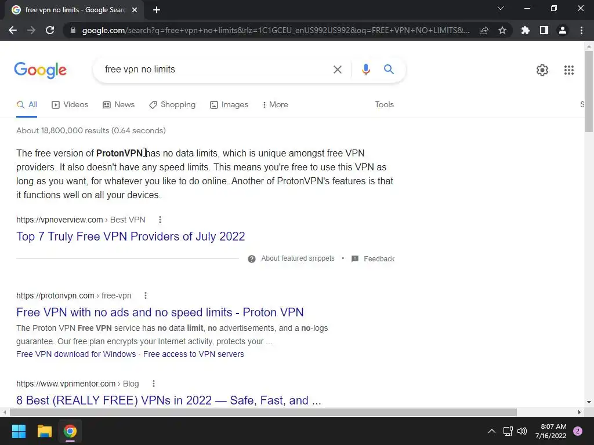Screen dimensions: 594x445
Task: Open File Explorer from taskbar
Action: pos(44,431)
